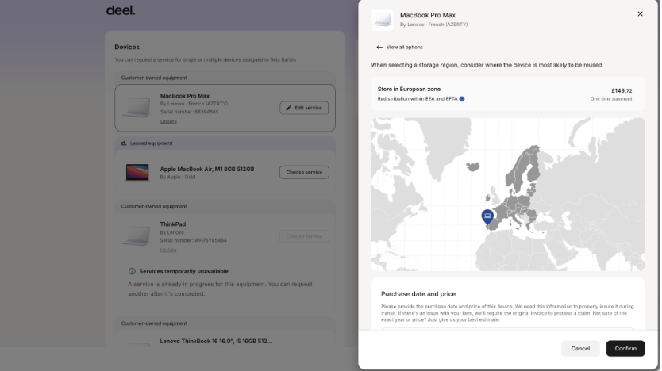Confirm the storage region selection
662x371 pixels.
[x=625, y=348]
